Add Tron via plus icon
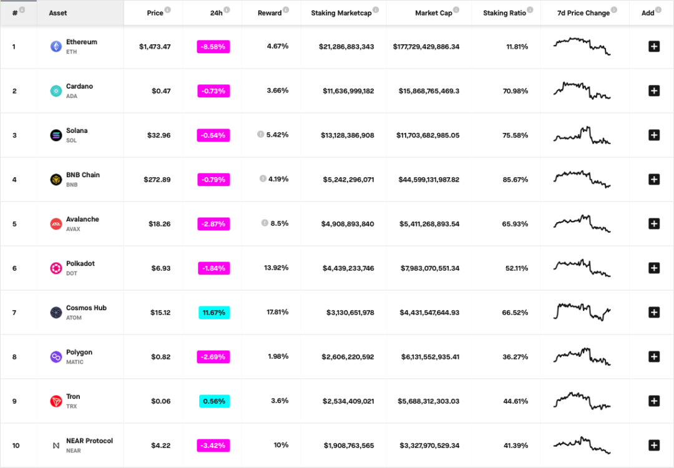The image size is (674, 468). pyautogui.click(x=654, y=401)
